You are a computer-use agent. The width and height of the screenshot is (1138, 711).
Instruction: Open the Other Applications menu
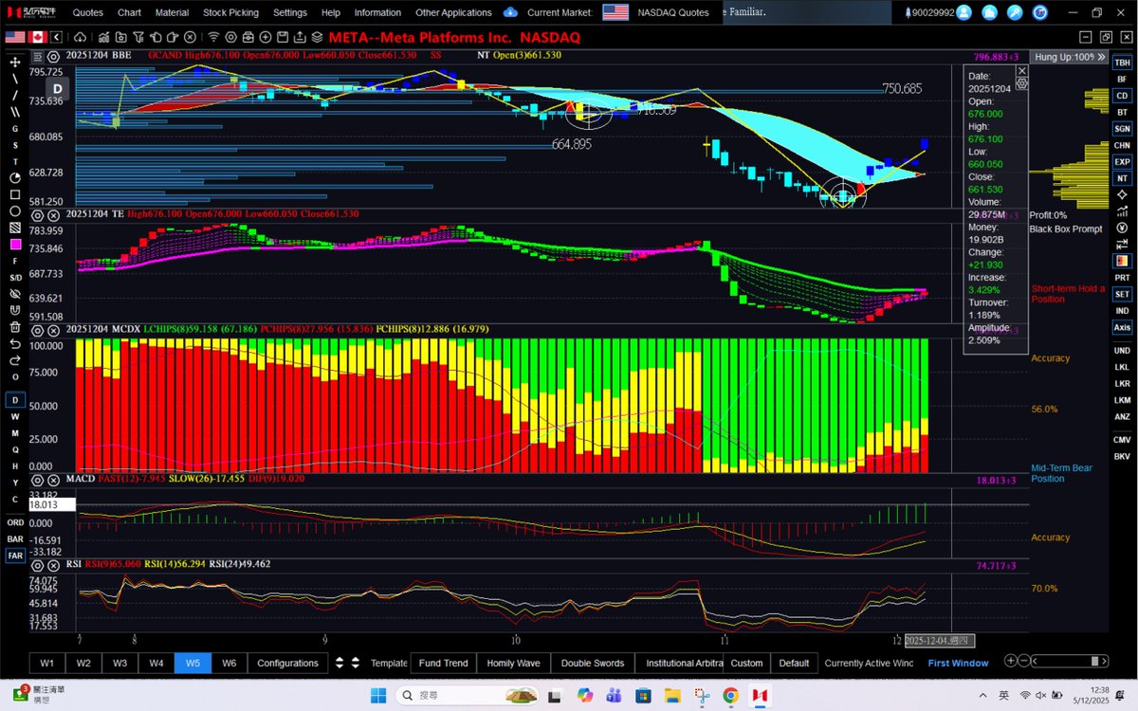point(453,12)
